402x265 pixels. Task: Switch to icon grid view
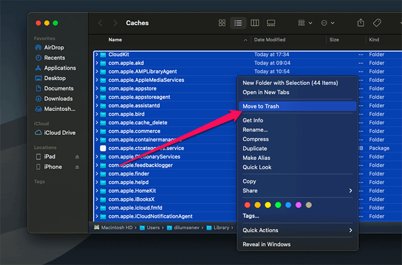[x=222, y=23]
